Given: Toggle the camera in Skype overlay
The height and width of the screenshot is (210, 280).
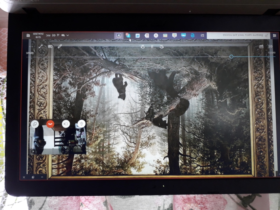Looking at the screenshot, I should coord(66,124).
